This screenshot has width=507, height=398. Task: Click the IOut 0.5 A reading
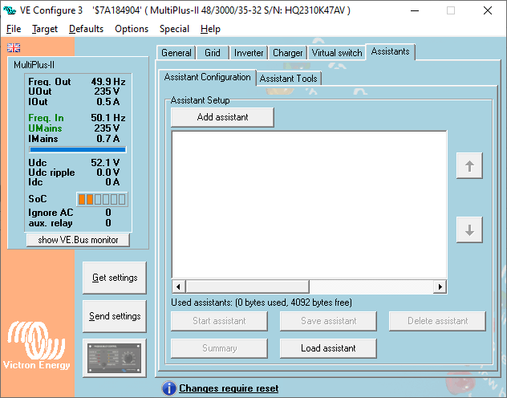click(x=75, y=102)
